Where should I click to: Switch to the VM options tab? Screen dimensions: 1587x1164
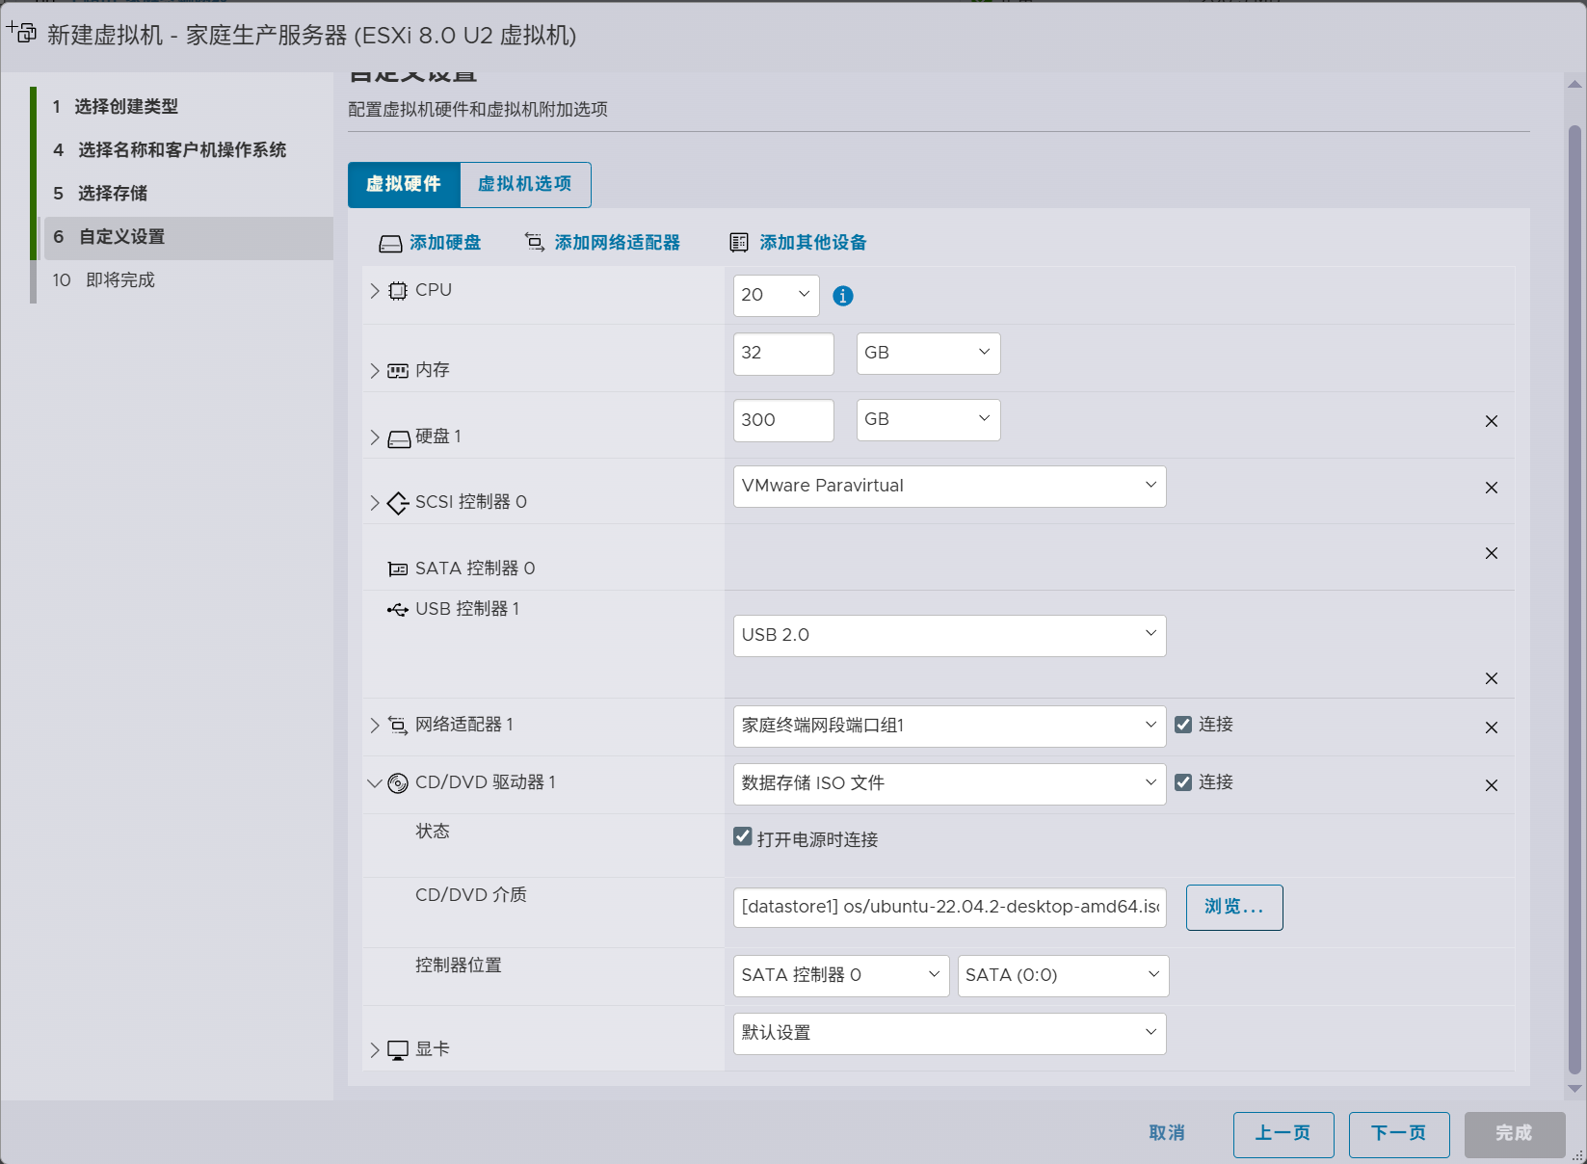point(525,184)
